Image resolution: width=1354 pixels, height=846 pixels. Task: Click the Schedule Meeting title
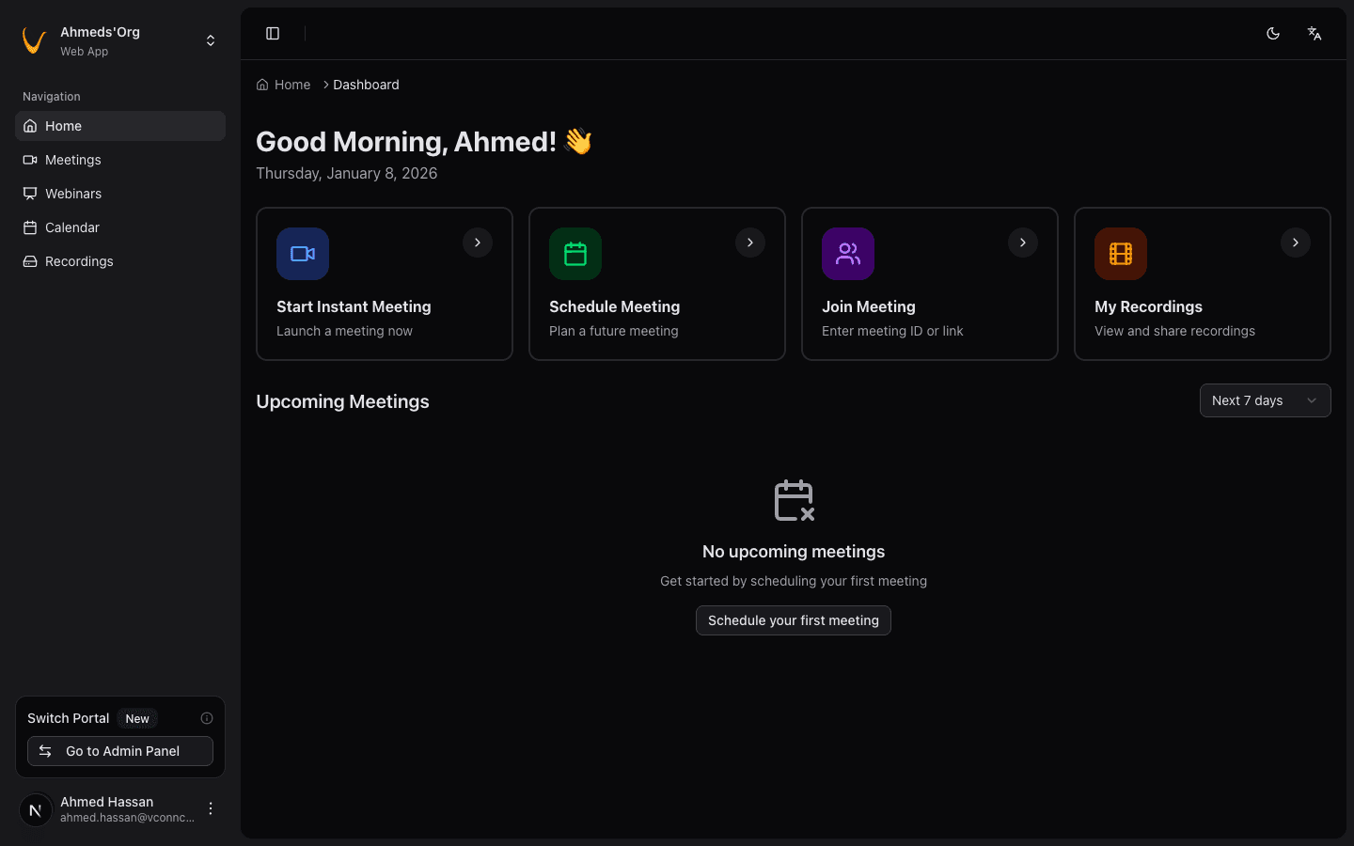614,306
